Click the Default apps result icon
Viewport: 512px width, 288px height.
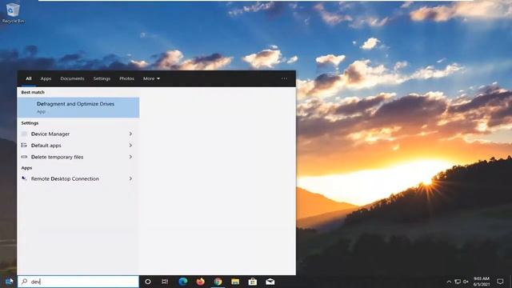[x=24, y=146]
